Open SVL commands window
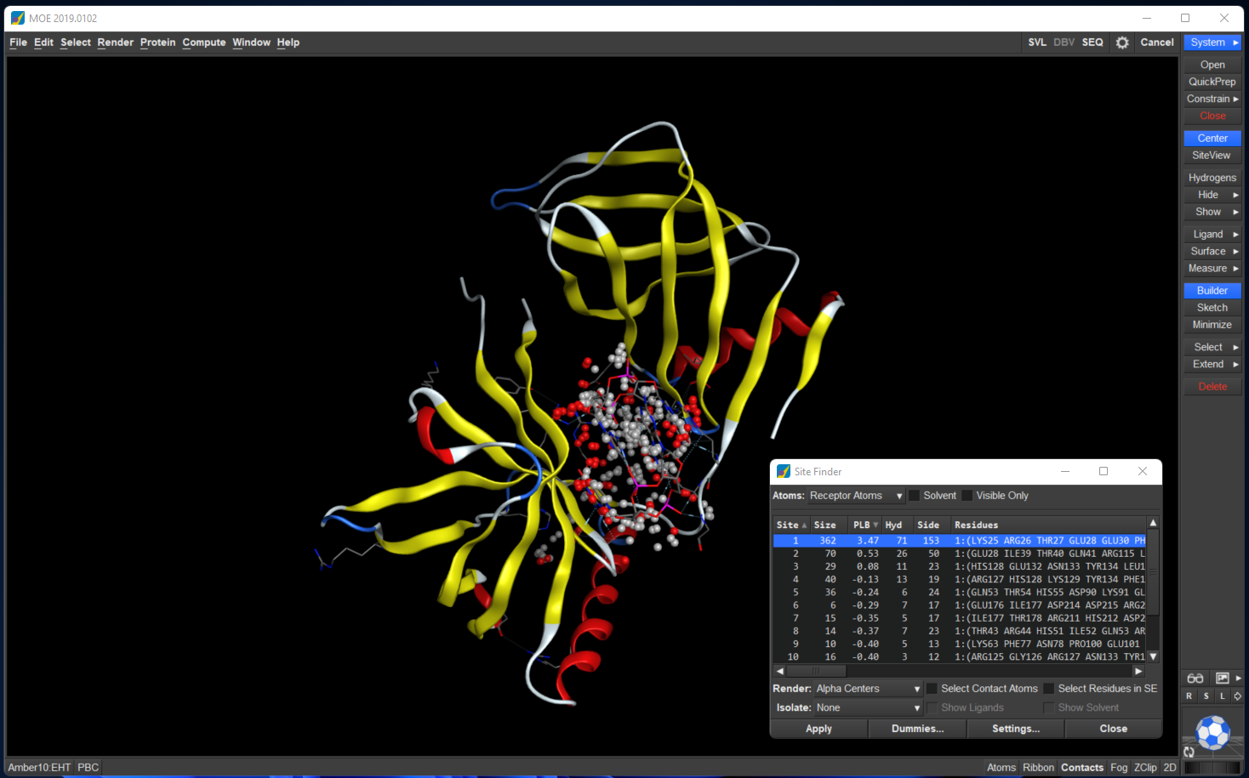 click(1037, 43)
